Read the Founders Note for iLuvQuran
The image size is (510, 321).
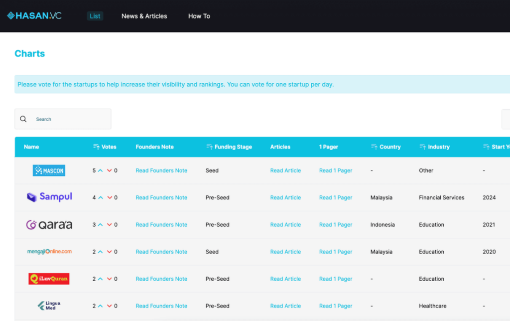pyautogui.click(x=161, y=279)
